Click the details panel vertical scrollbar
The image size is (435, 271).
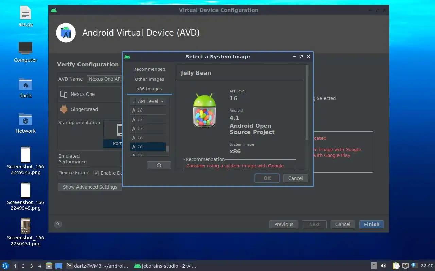(307, 102)
